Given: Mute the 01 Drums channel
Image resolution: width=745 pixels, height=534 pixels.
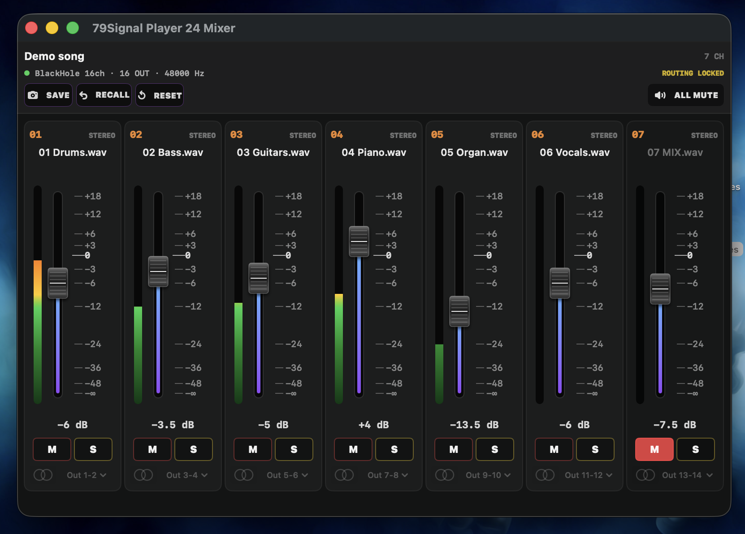Looking at the screenshot, I should click(52, 449).
